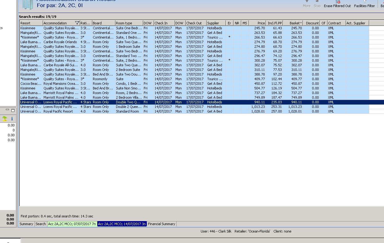Click the Stop search icon
This screenshot has width=384, height=243.
tap(317, 2)
